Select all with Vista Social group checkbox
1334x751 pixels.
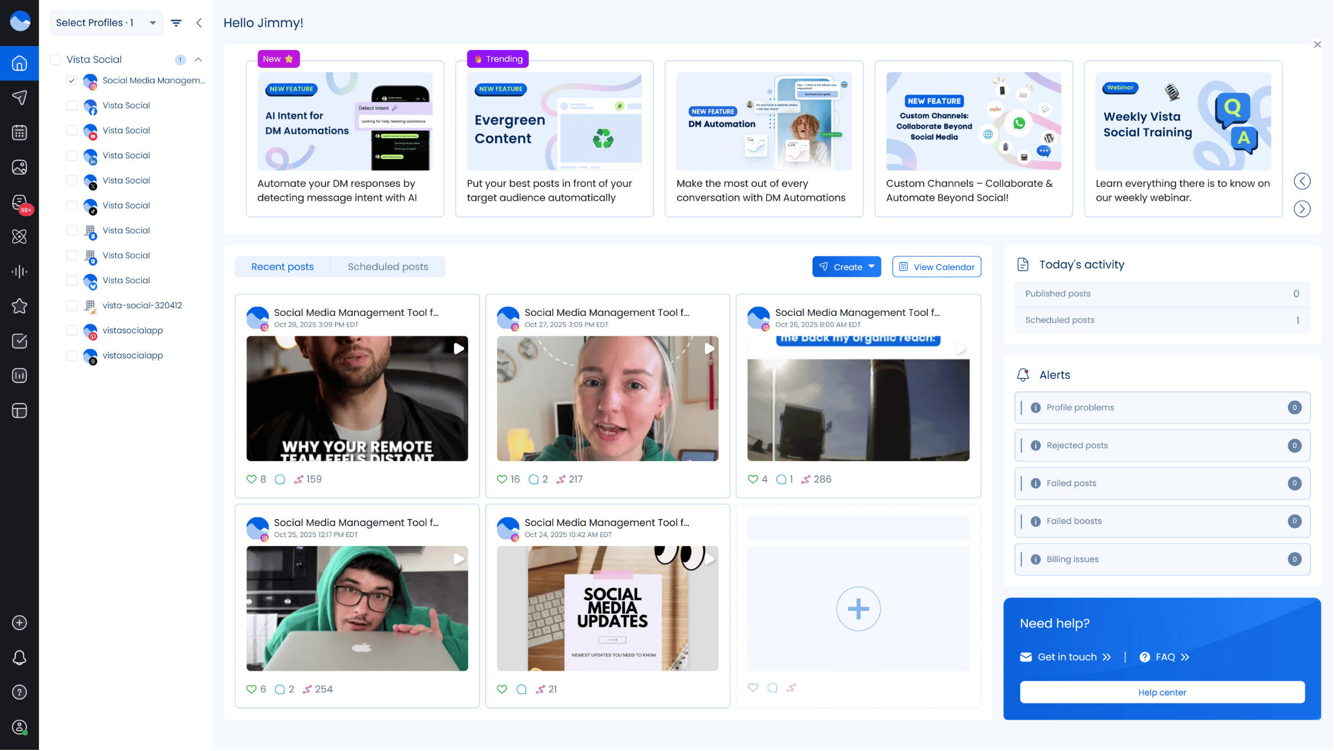[x=56, y=60]
